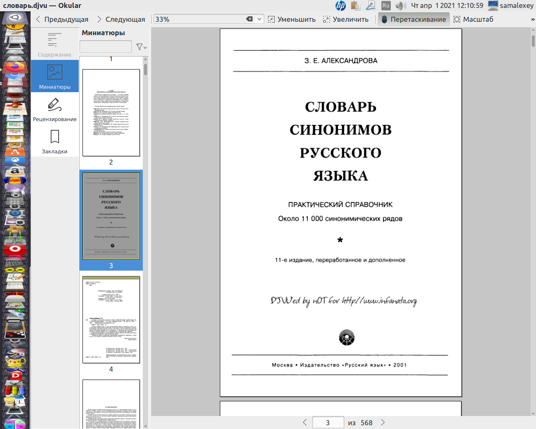The image size is (536, 429).
Task: Click the thumbnails panel scrollbar handle
Action: [145, 69]
